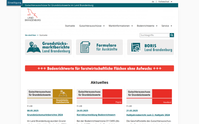
Task: Expand the Marktinformationen menu
Action: click(121, 26)
